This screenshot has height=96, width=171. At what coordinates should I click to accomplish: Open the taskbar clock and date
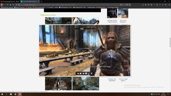(163, 94)
